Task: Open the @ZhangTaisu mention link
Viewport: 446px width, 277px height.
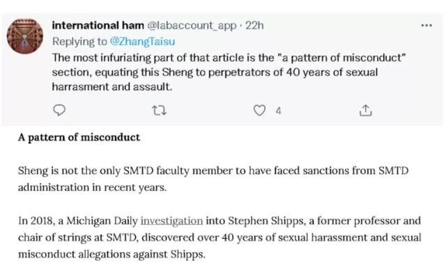Action: 142,42
